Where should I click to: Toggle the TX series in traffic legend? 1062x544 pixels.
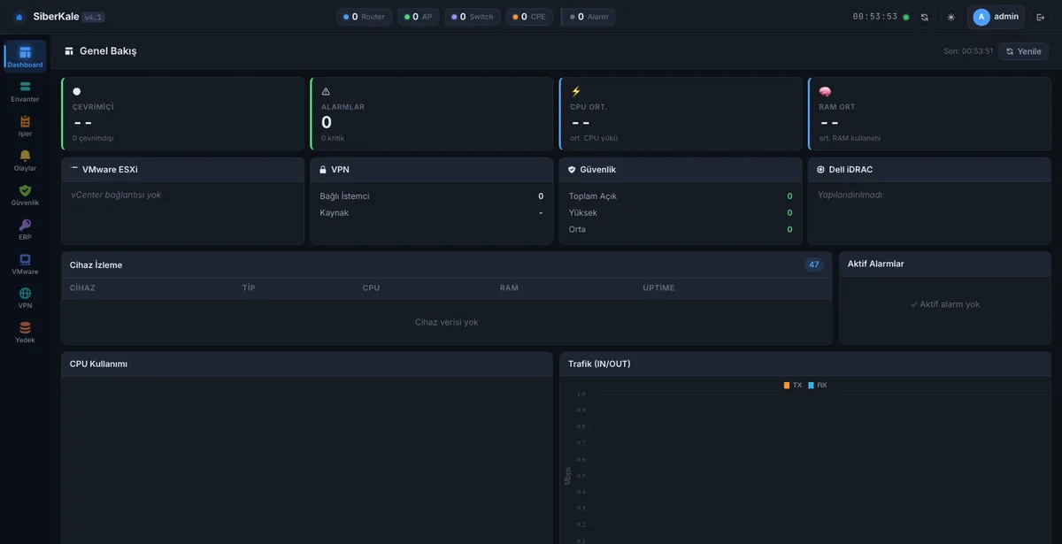[793, 386]
